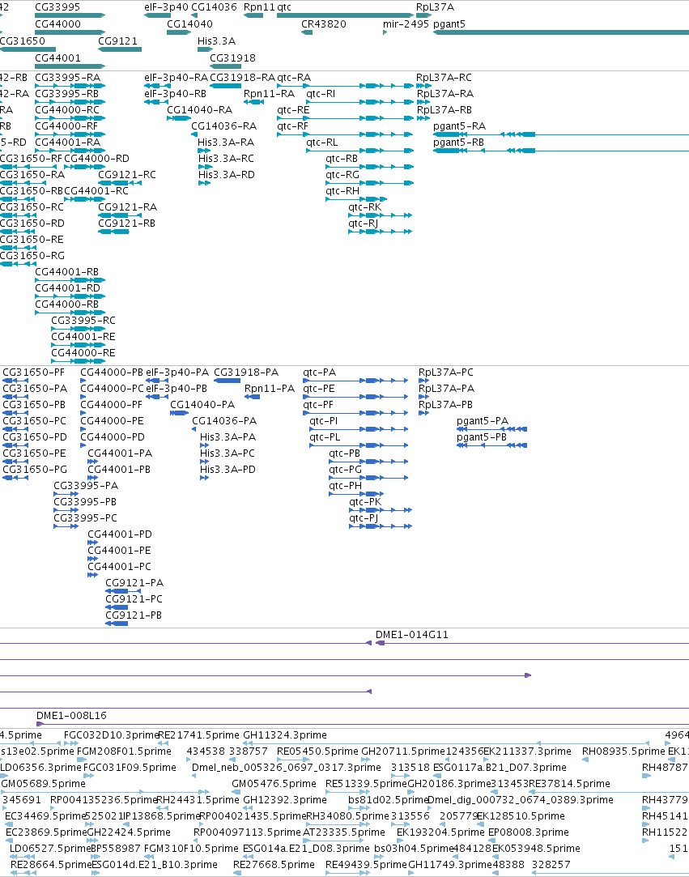
Task: Click transcript pgant5-RB label
Action: 458,142
